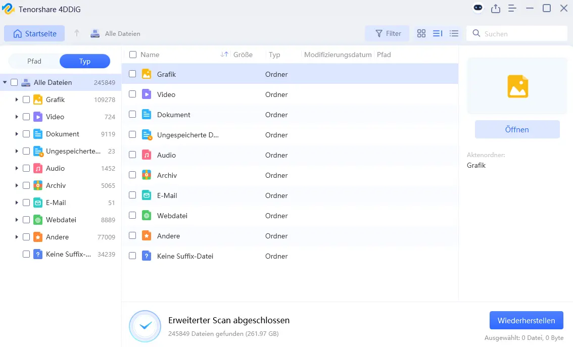Open the Filter options
The height and width of the screenshot is (347, 573).
coord(388,34)
